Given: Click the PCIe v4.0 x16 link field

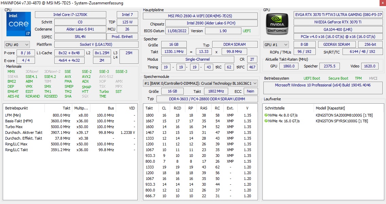Looking at the screenshot, I should pyautogui.click(x=338, y=37).
